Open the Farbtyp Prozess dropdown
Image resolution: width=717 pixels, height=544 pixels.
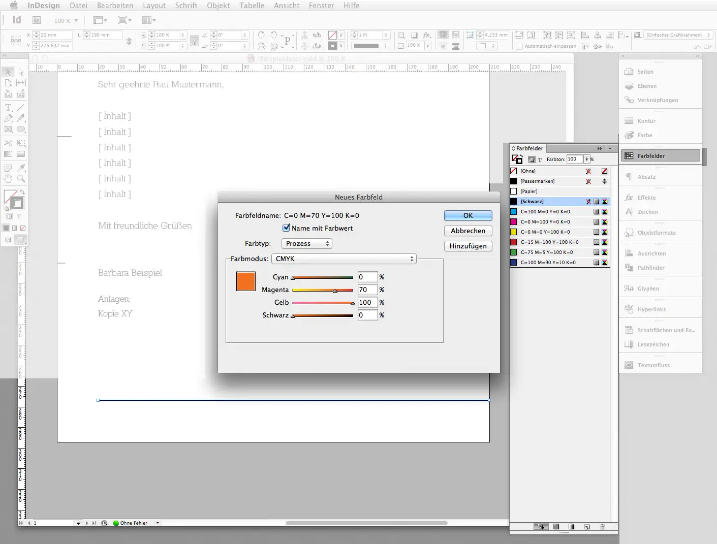pyautogui.click(x=306, y=243)
